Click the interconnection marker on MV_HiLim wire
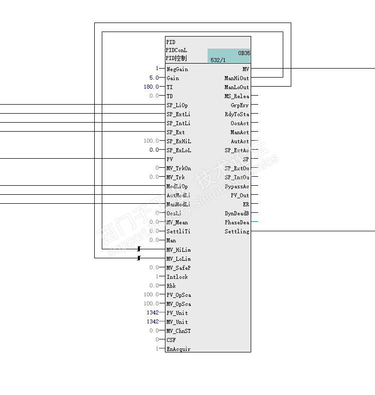Image resolution: width=375 pixels, height=395 pixels. click(139, 249)
